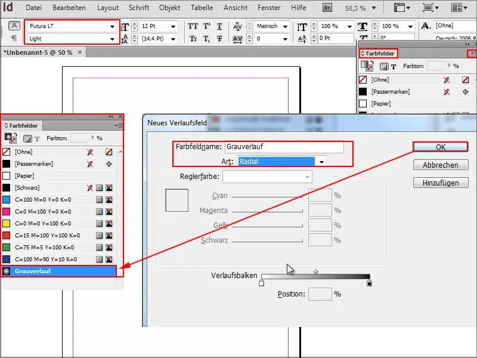Click the Bridge icon in the application bar
Viewport: 477px width, 358px height.
[x=327, y=8]
